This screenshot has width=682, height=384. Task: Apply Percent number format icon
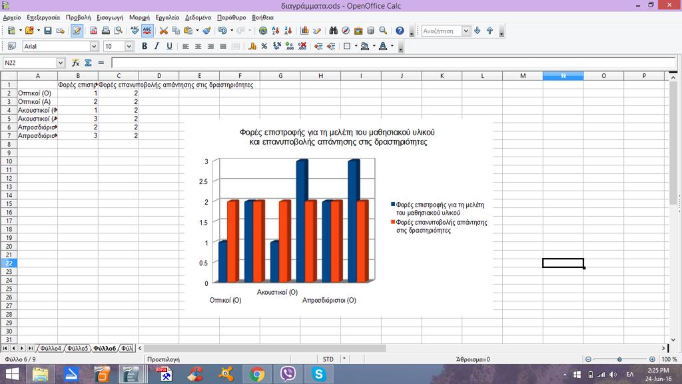coord(264,46)
